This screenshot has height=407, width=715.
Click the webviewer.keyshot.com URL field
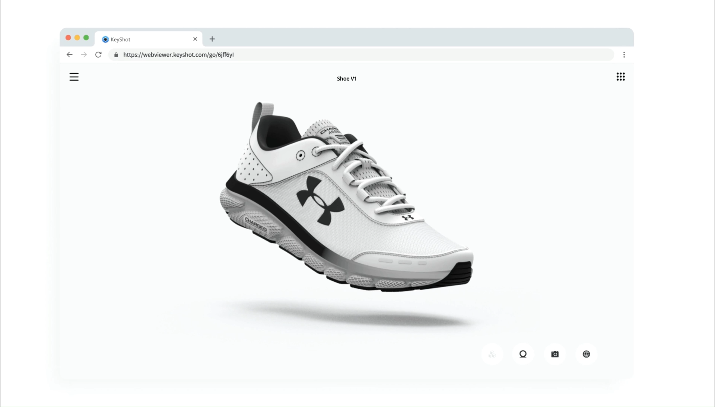(x=361, y=55)
